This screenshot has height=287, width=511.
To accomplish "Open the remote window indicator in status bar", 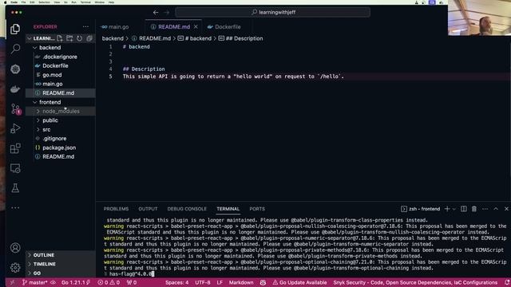I will (x=12, y=282).
